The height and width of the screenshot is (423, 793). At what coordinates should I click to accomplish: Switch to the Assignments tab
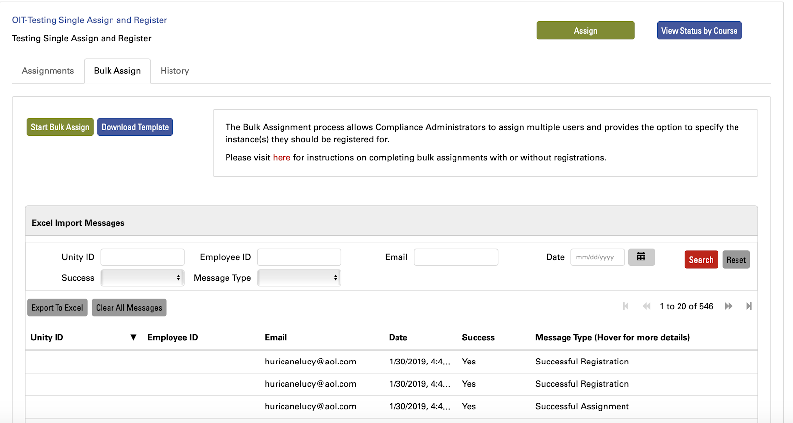click(x=48, y=71)
